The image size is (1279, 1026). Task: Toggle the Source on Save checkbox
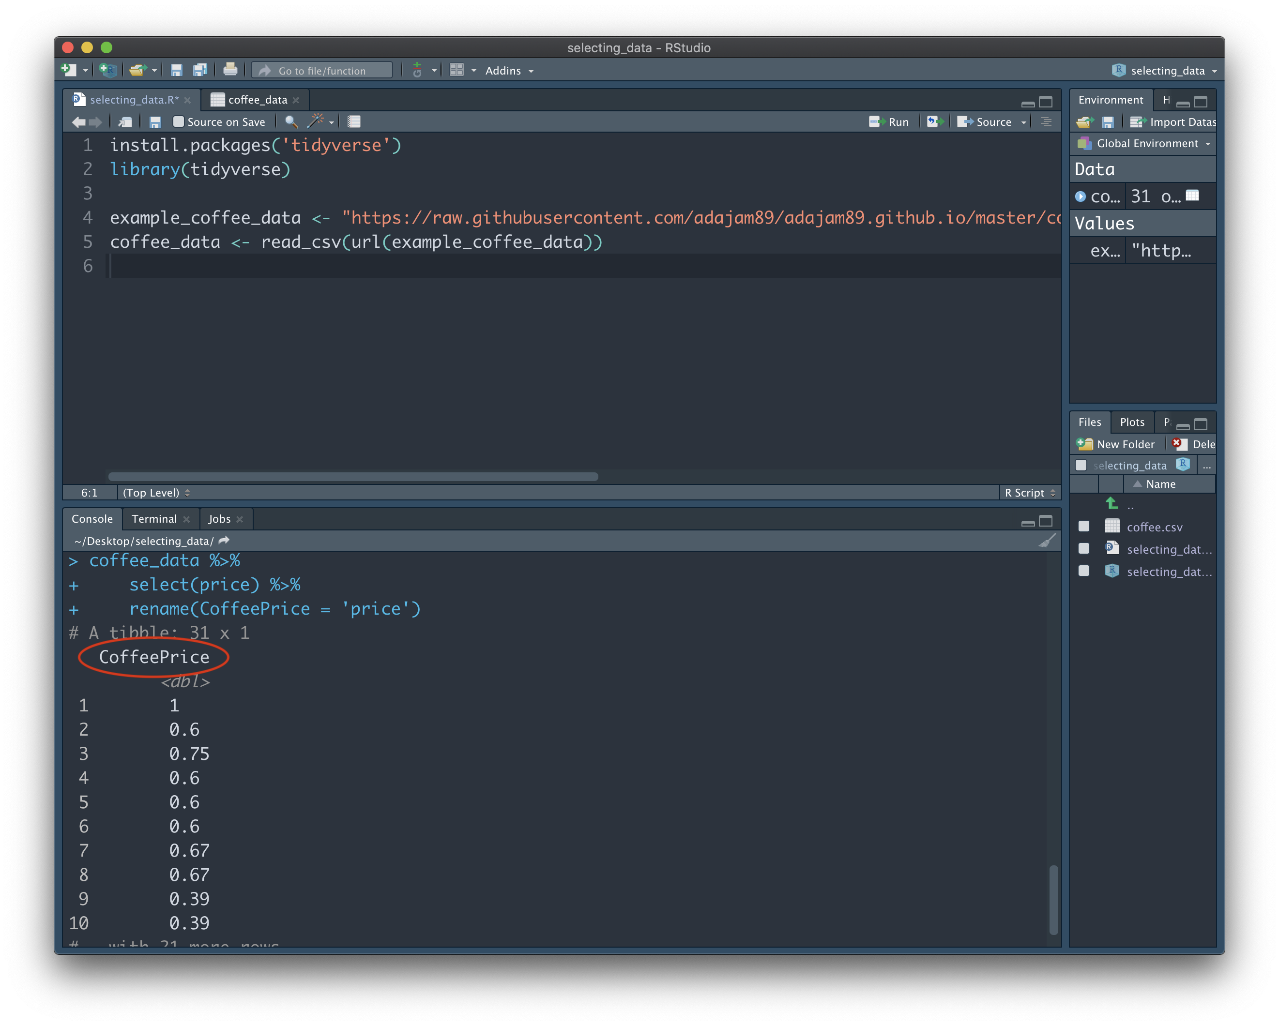click(x=178, y=121)
